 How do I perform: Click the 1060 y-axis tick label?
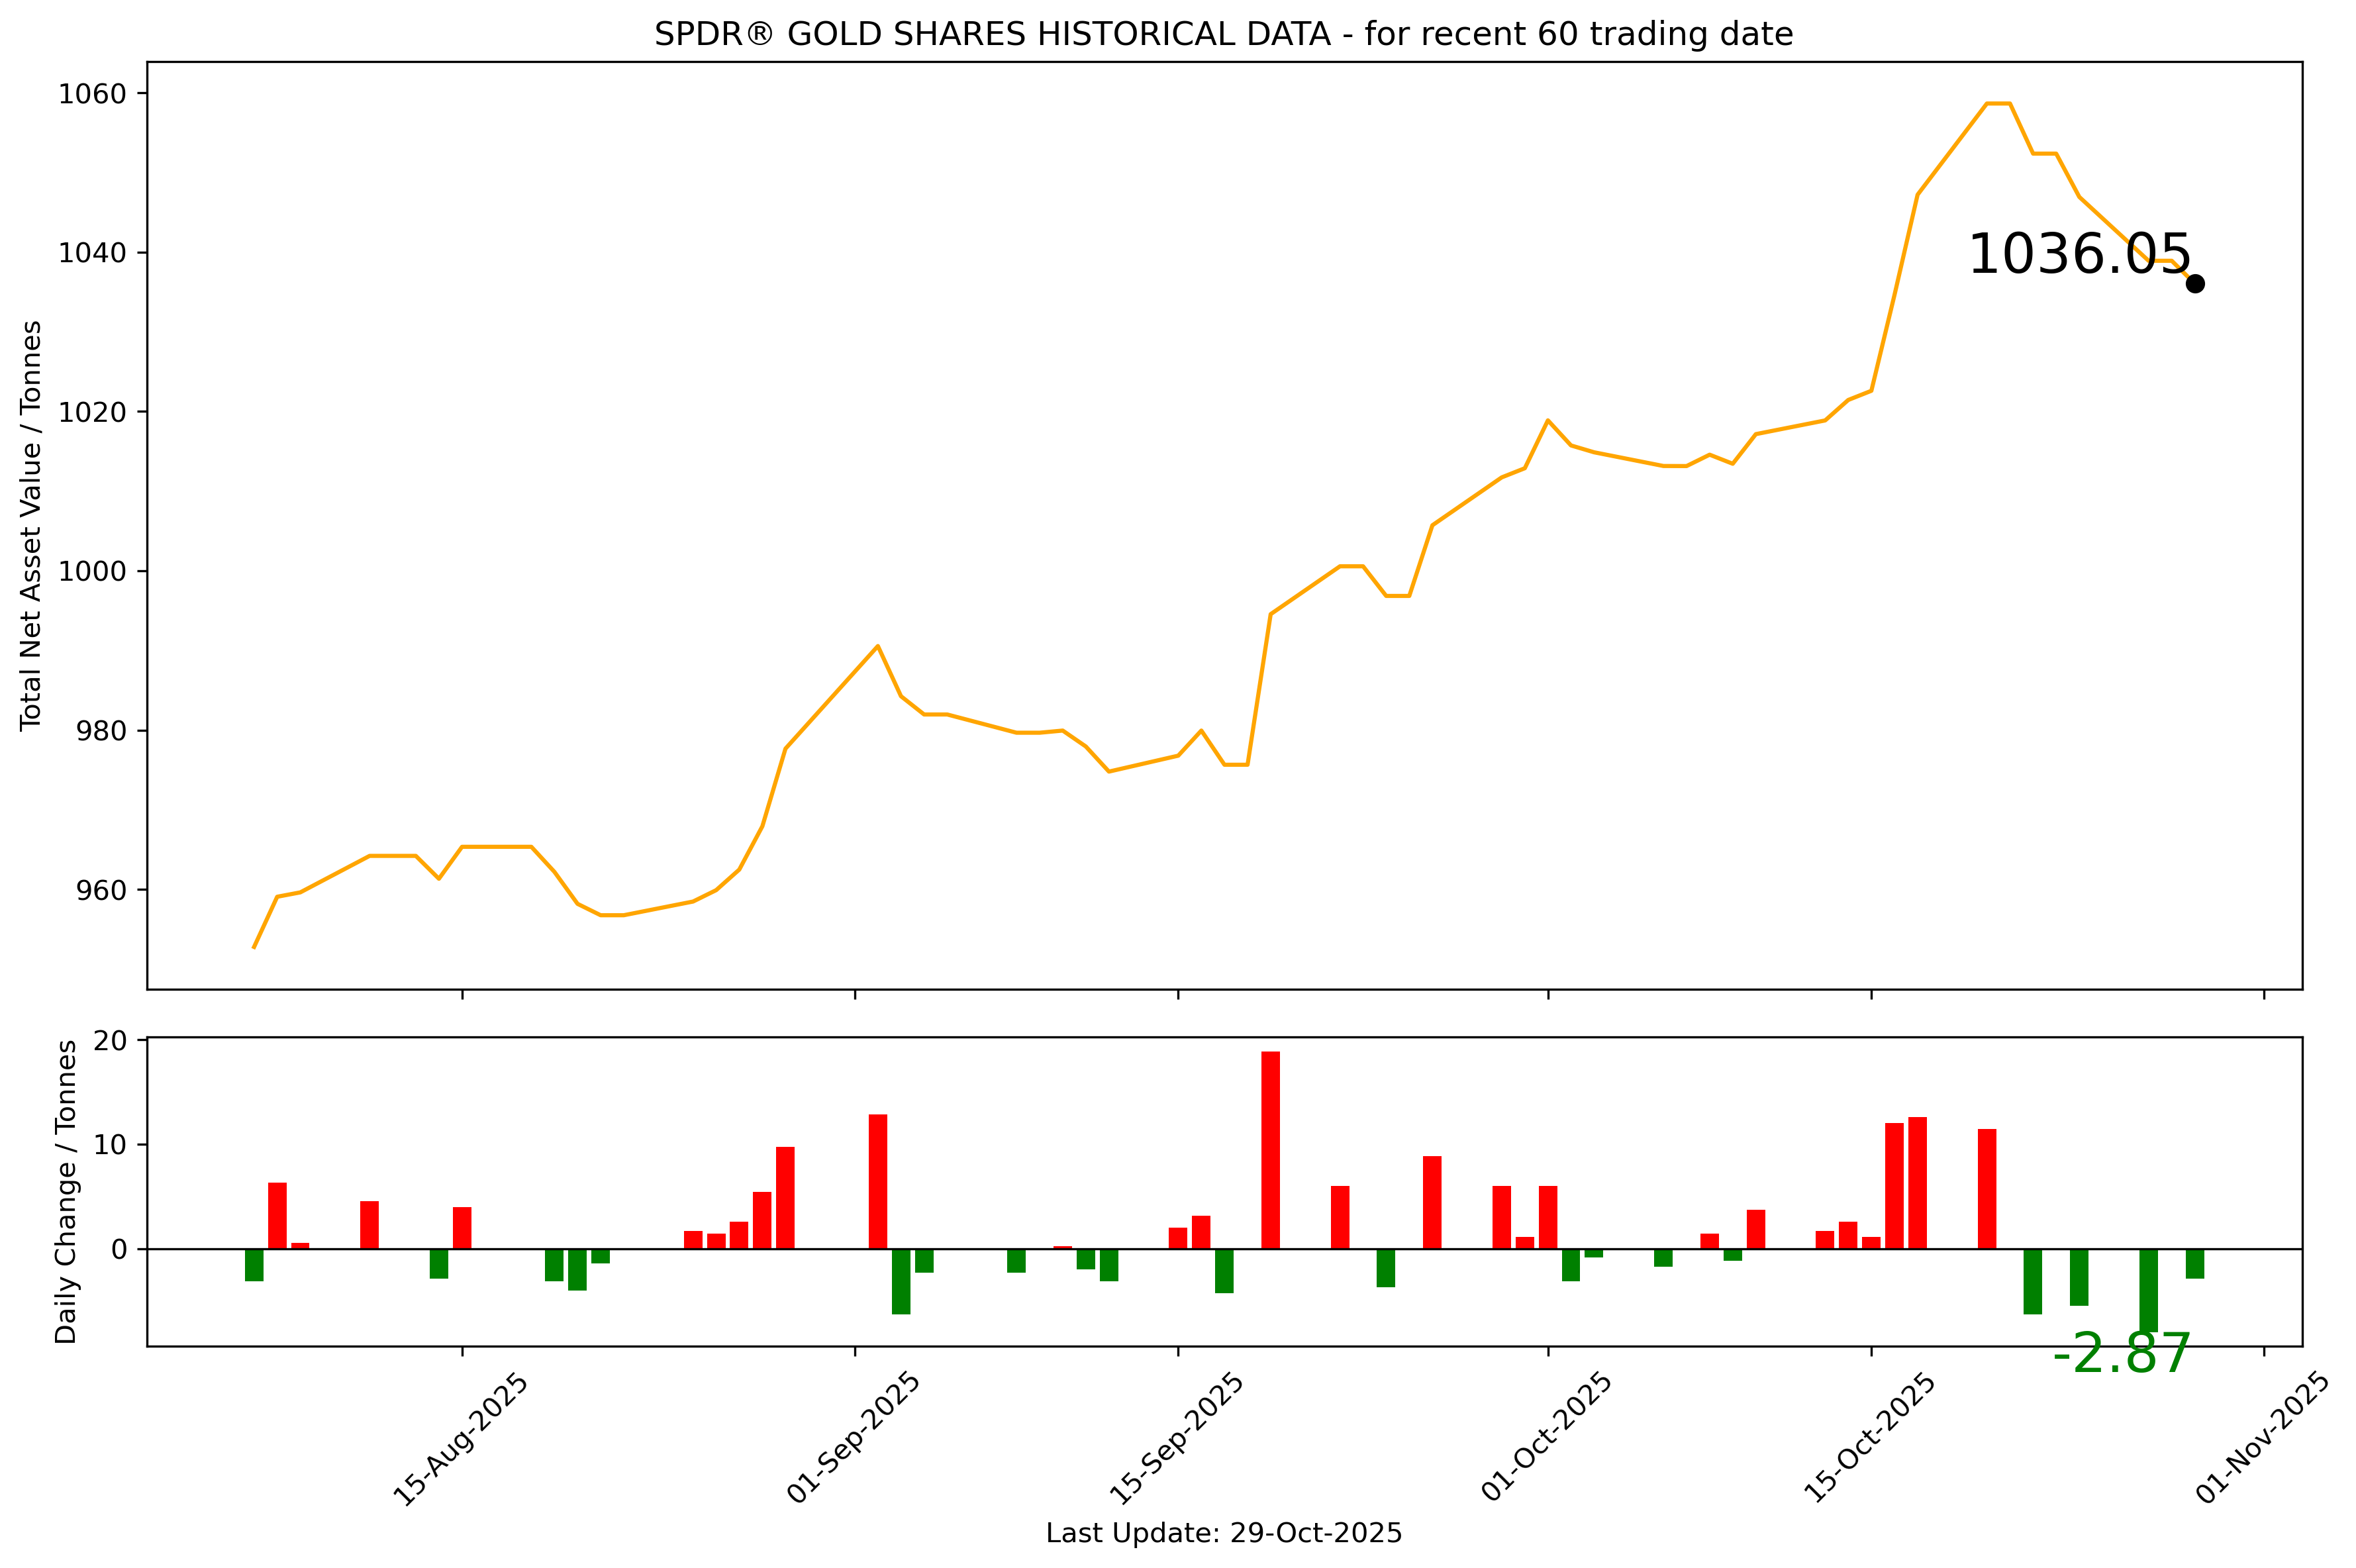click(x=92, y=94)
